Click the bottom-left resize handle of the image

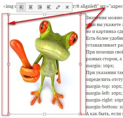(9, 114)
